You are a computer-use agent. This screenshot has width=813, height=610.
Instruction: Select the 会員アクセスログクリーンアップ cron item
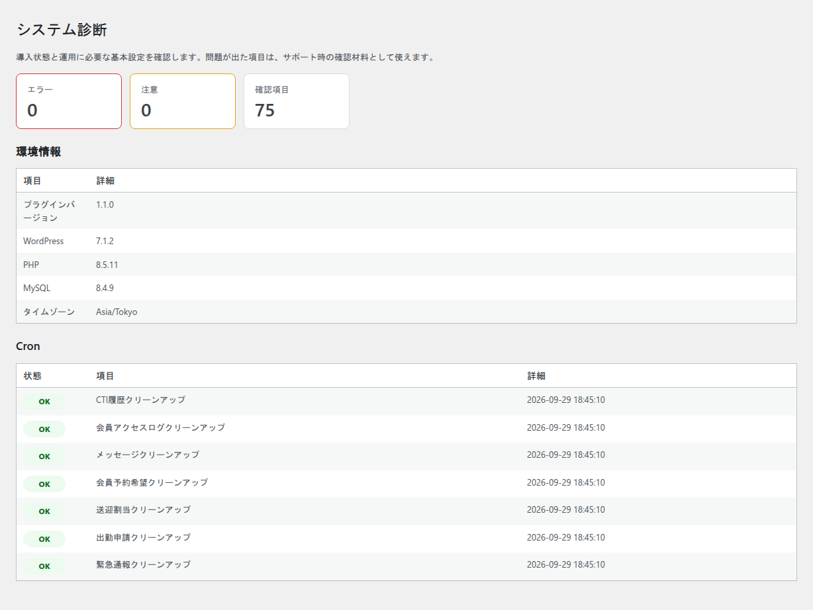tap(161, 428)
